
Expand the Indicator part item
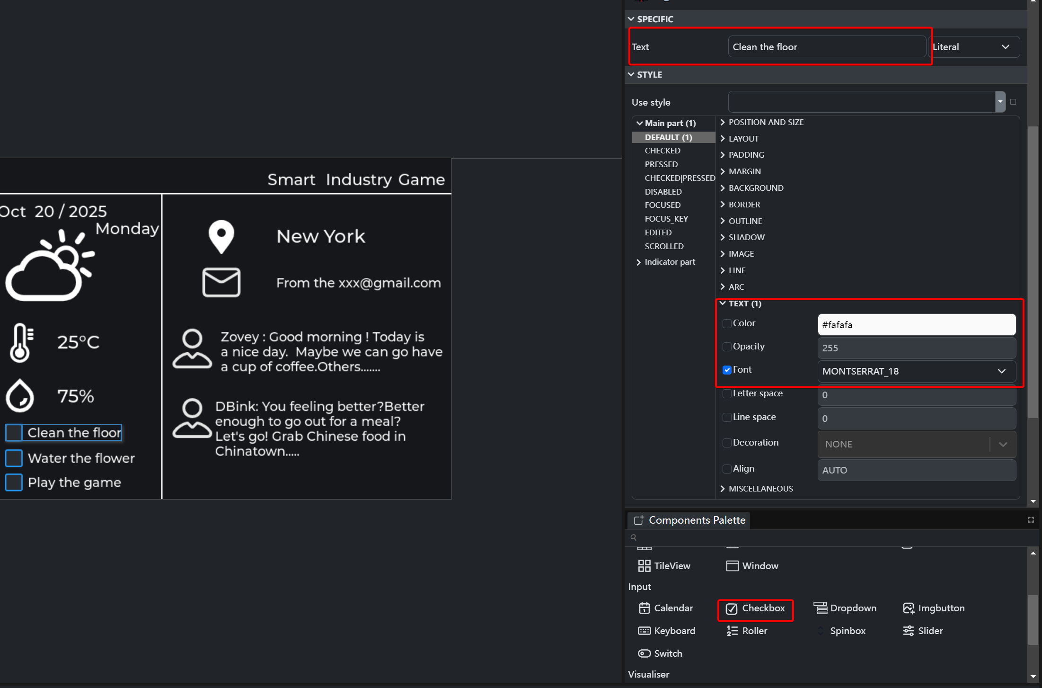pyautogui.click(x=669, y=262)
